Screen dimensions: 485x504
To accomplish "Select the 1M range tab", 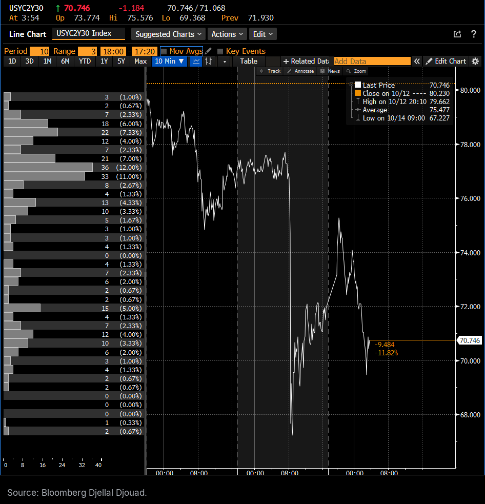I will pos(48,61).
